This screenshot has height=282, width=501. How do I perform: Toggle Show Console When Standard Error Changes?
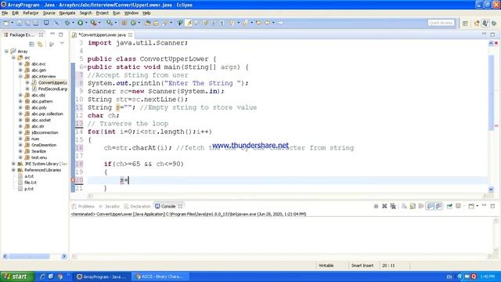[438, 206]
